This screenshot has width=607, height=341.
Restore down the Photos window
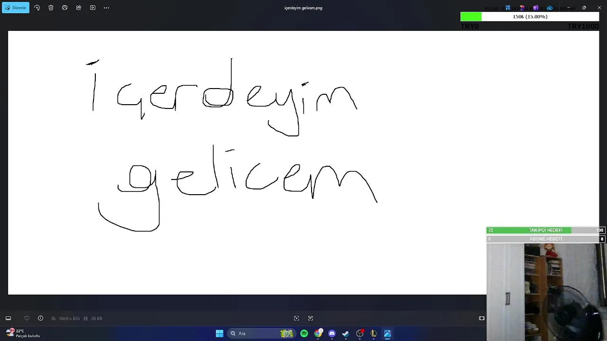[x=584, y=8]
